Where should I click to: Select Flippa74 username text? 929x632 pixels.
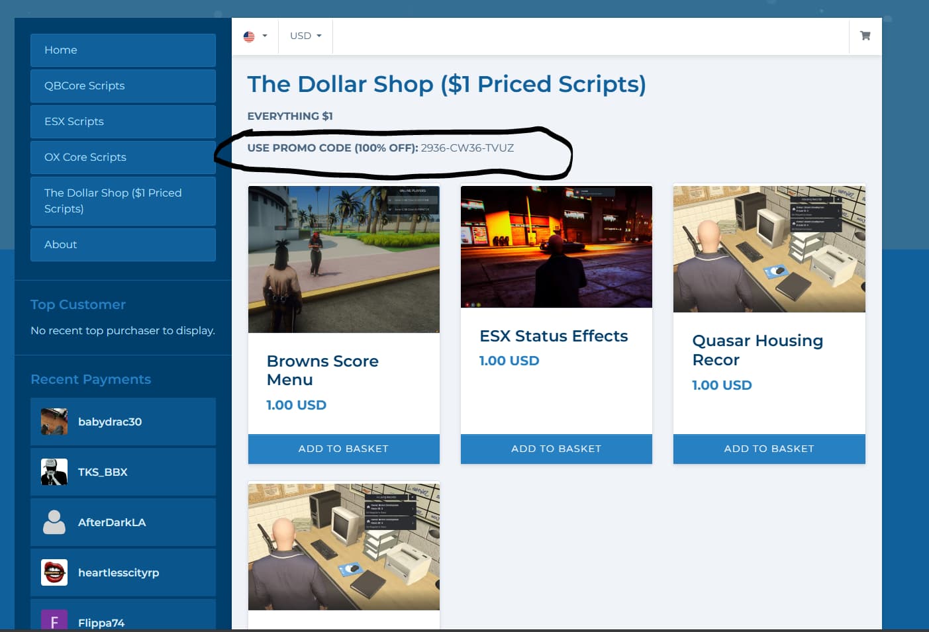101,623
